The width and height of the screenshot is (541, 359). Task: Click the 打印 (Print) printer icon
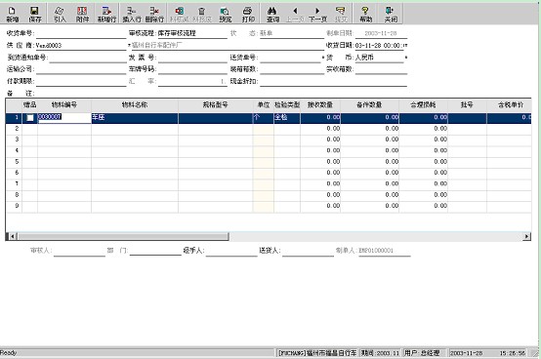point(248,14)
